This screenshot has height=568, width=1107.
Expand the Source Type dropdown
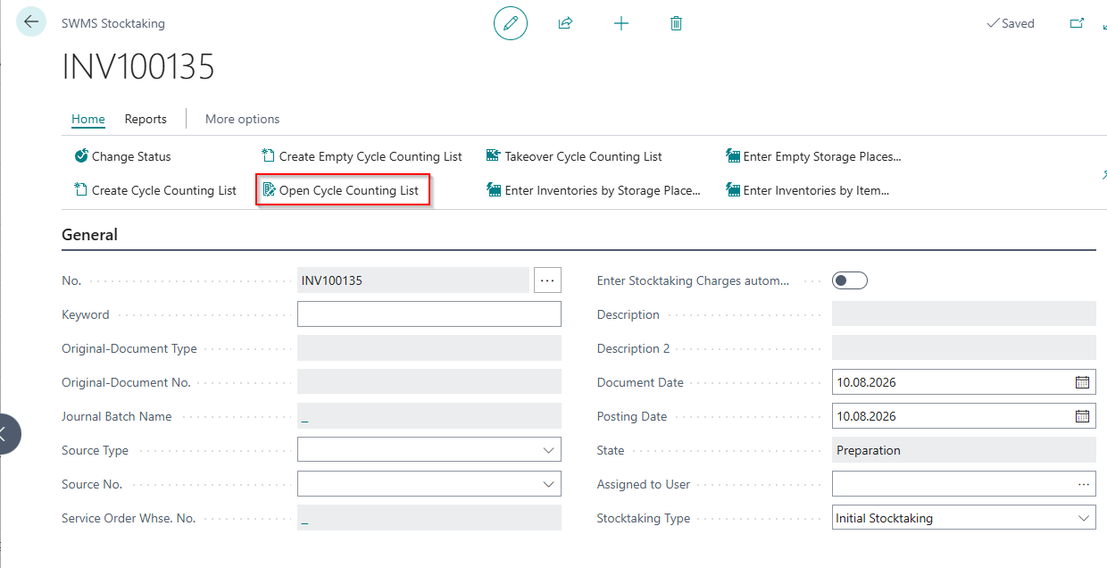pos(549,450)
